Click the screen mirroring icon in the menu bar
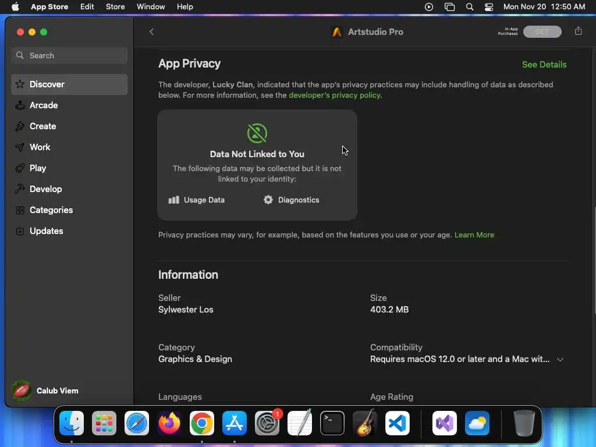The height and width of the screenshot is (447, 596). click(449, 7)
